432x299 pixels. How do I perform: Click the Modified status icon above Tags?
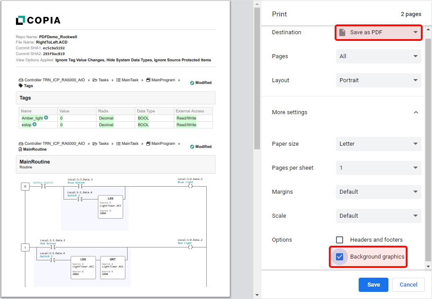coord(192,83)
